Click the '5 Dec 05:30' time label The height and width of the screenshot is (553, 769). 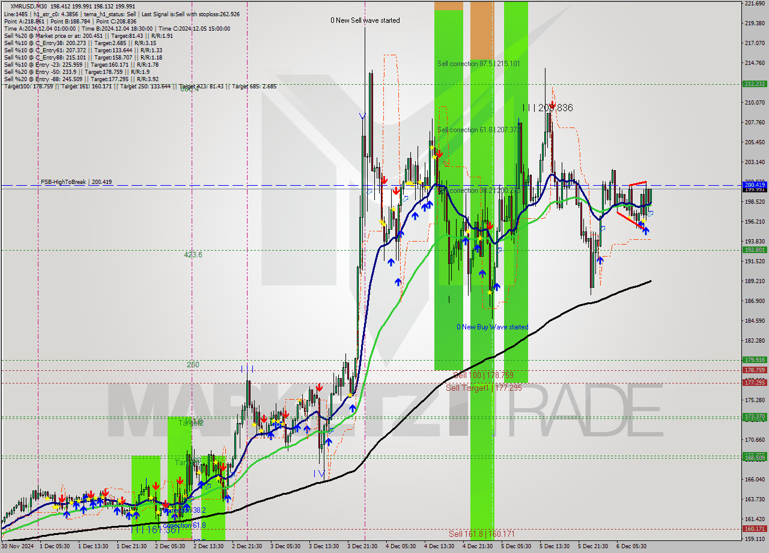point(516,546)
